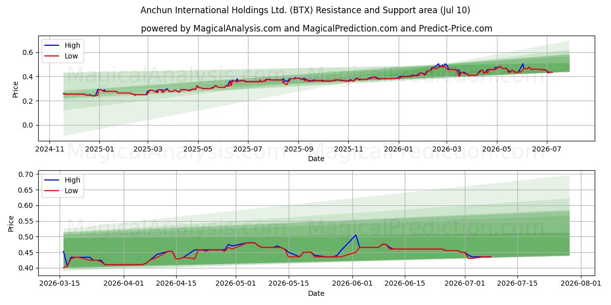Click the 'Price' y-axis label of the bottom chart
Image resolution: width=611 pixels, height=305 pixels.
click(11, 223)
